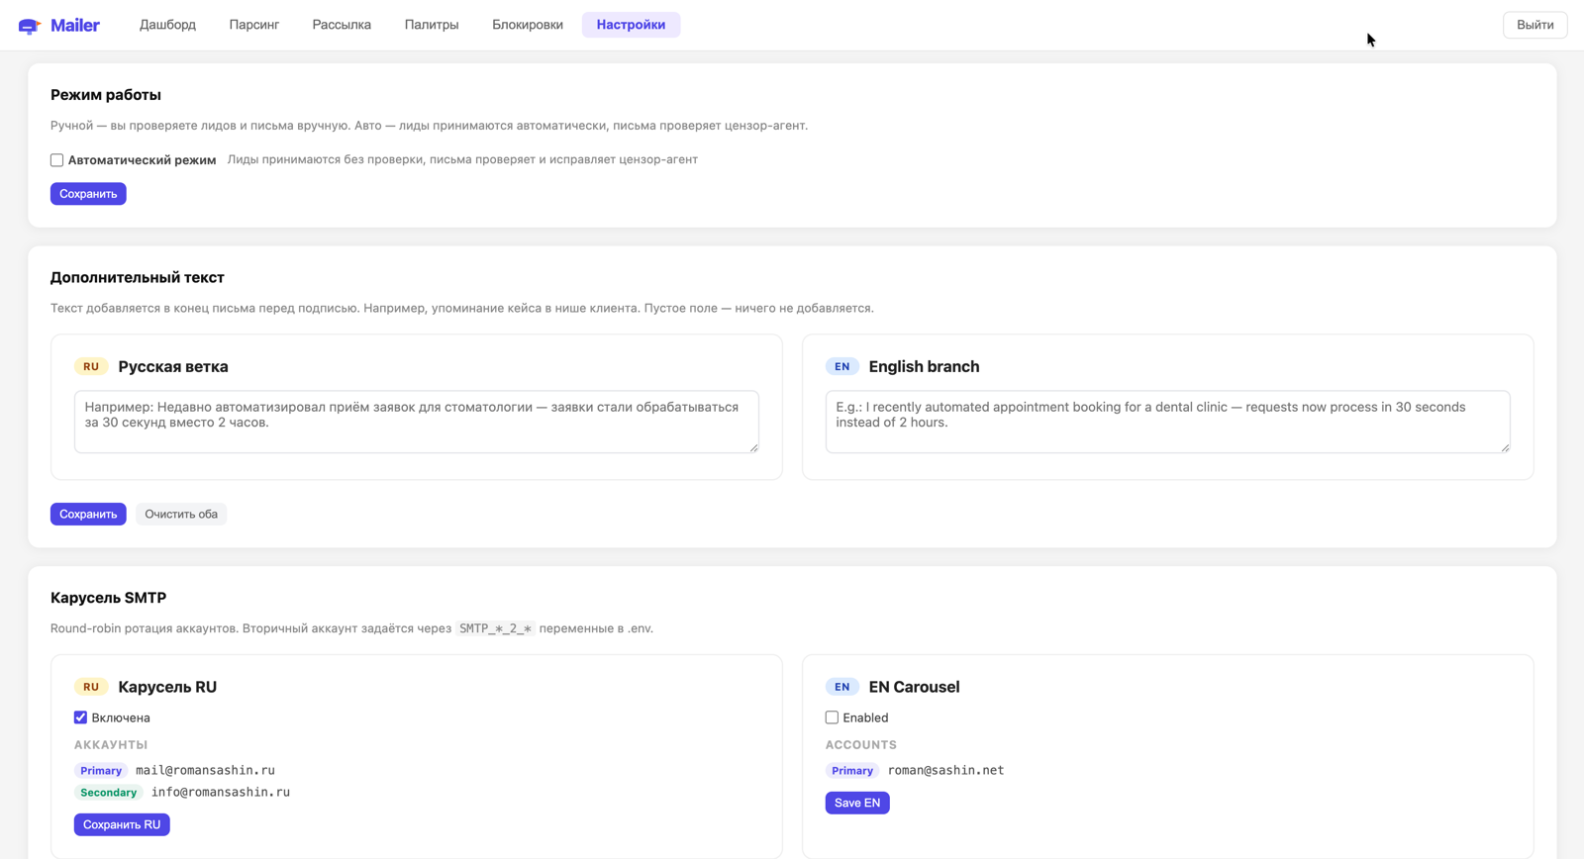This screenshot has width=1584, height=859.
Task: Click the Mailer brand name
Action: pos(75,26)
